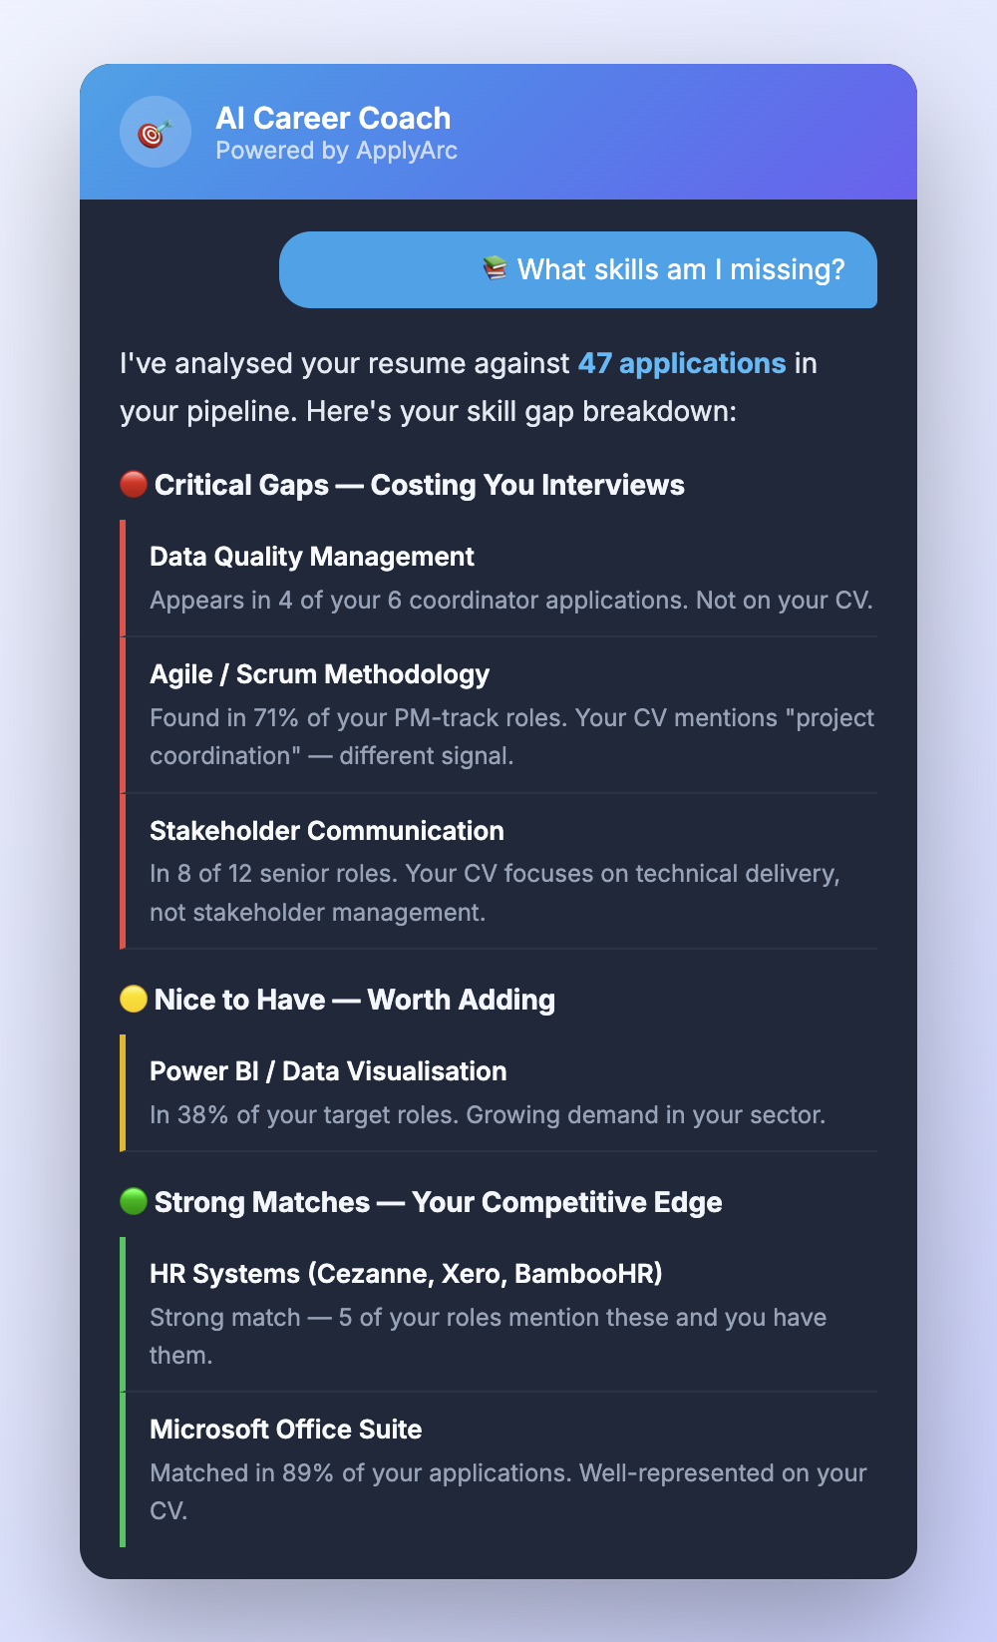Collapse the Strong Matches section
997x1642 pixels.
(437, 1201)
